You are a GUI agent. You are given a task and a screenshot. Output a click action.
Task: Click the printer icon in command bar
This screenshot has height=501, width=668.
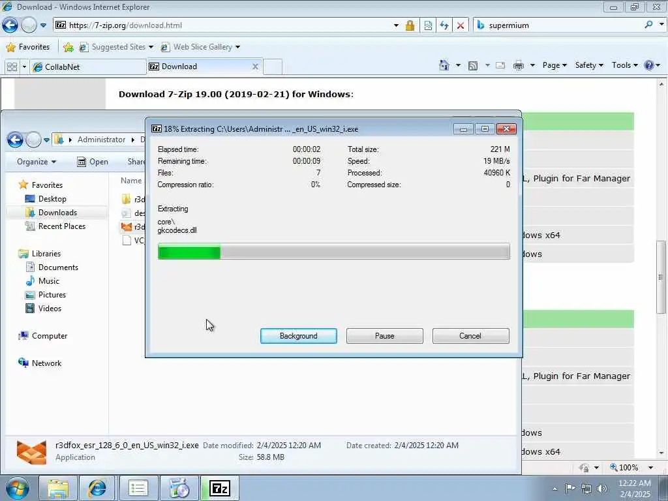click(519, 66)
